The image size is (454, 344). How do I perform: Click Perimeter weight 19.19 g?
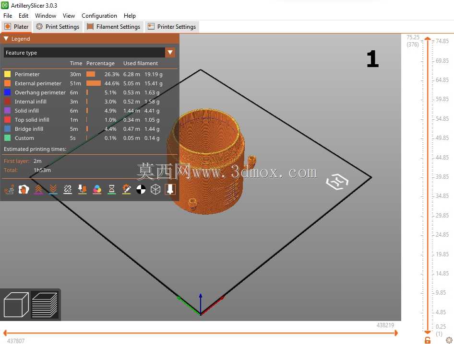click(x=154, y=74)
